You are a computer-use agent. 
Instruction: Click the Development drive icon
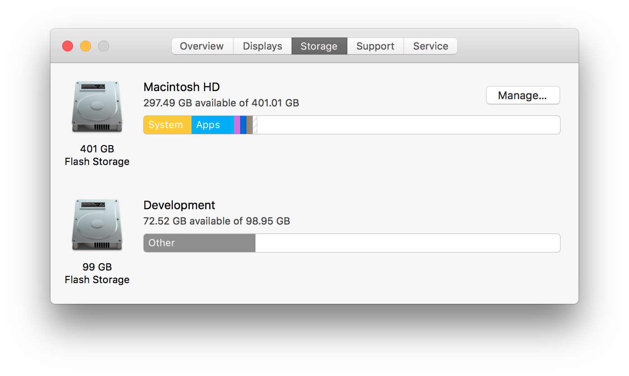coord(97,225)
